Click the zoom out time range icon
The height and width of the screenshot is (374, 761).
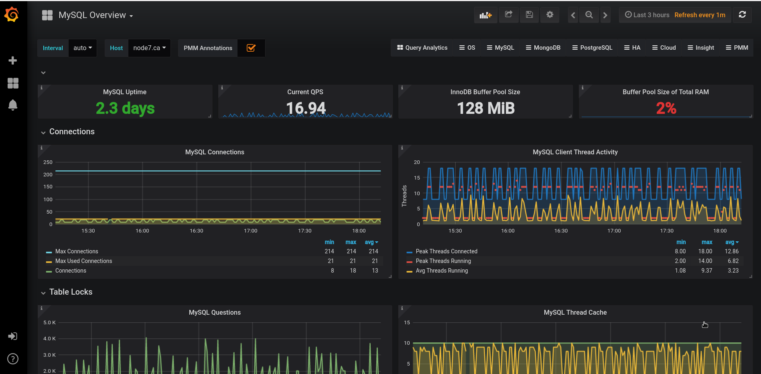click(589, 15)
